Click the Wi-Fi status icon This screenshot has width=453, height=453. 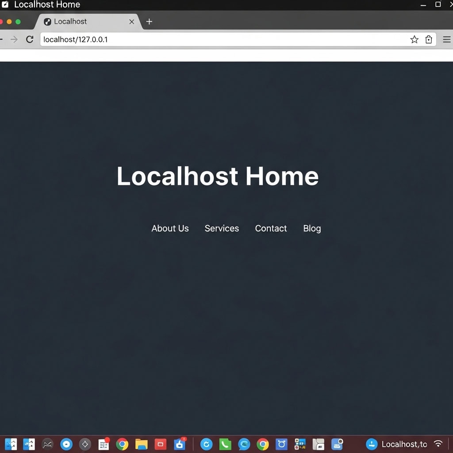[x=438, y=444]
